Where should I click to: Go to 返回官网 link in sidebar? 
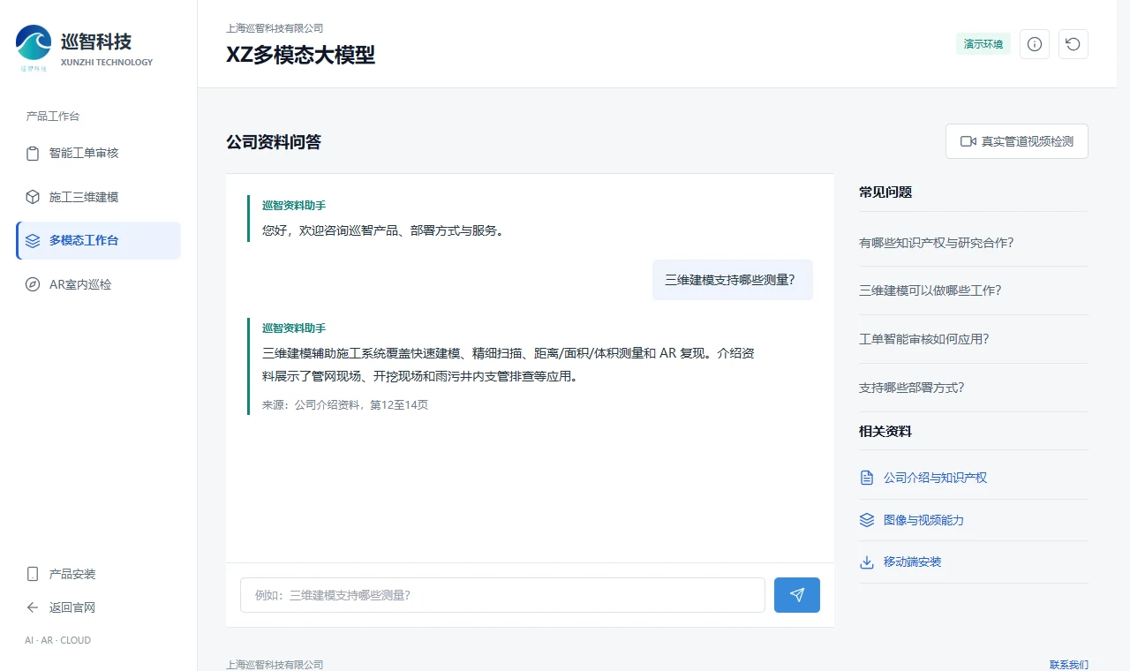pos(98,607)
